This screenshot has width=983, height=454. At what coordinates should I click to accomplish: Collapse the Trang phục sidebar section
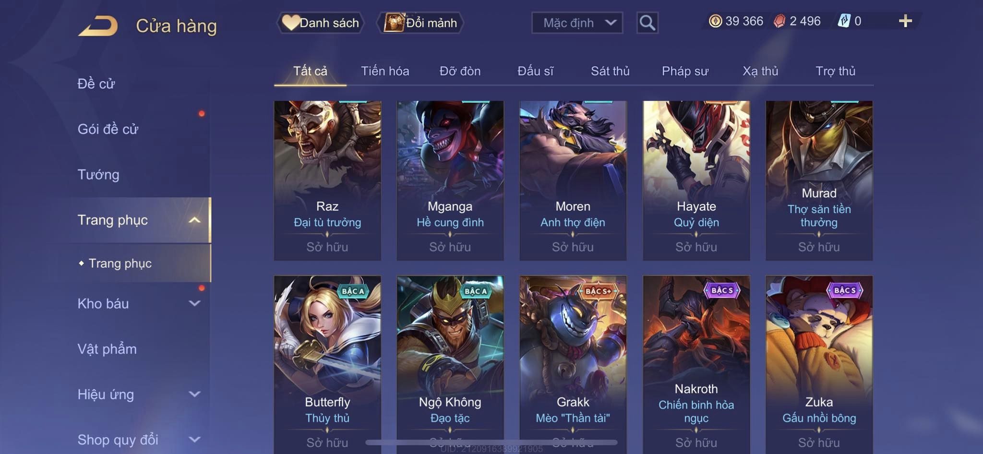click(194, 220)
